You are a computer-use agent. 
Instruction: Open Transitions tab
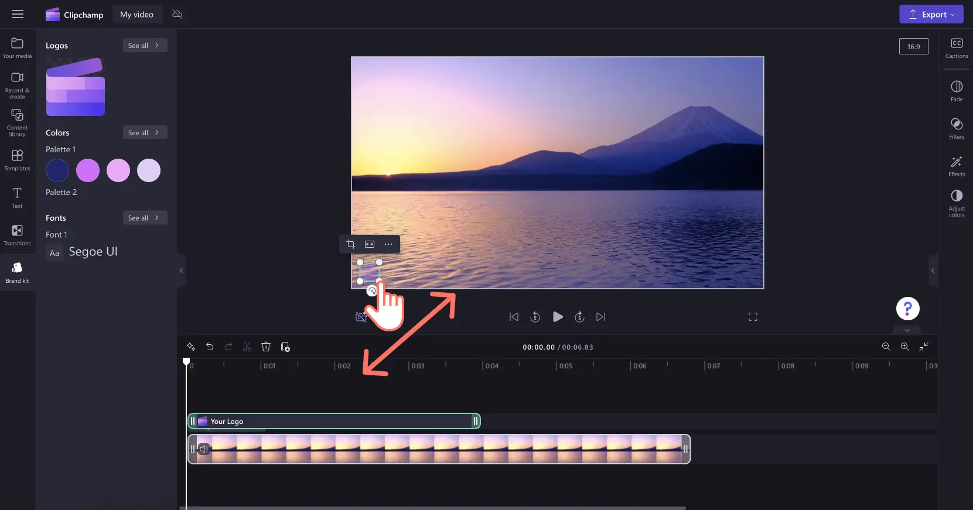(18, 235)
